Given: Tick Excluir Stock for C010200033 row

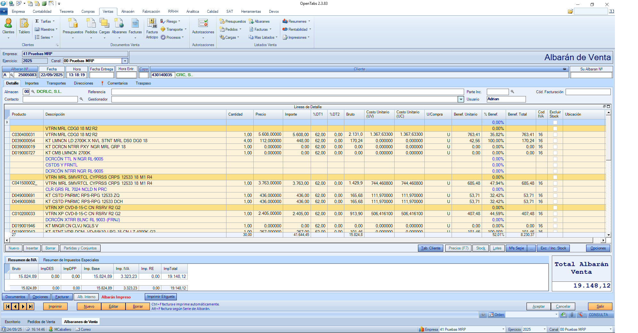Looking at the screenshot, I should click(555, 214).
